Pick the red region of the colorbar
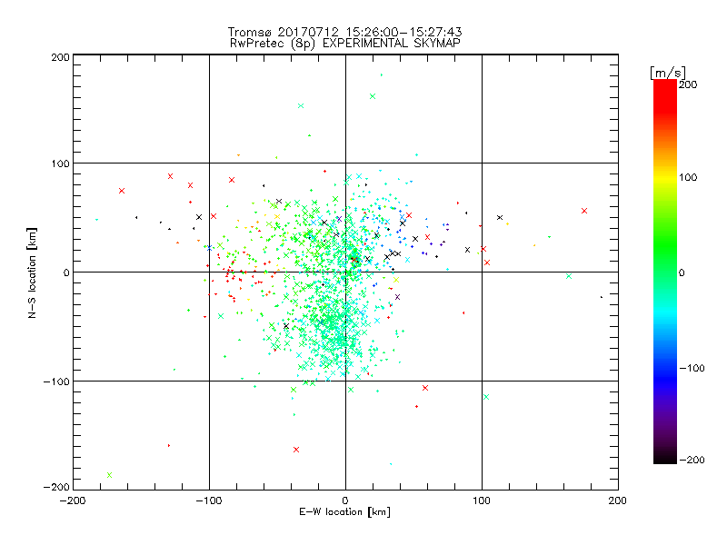This screenshot has height=545, width=727. pos(665,97)
